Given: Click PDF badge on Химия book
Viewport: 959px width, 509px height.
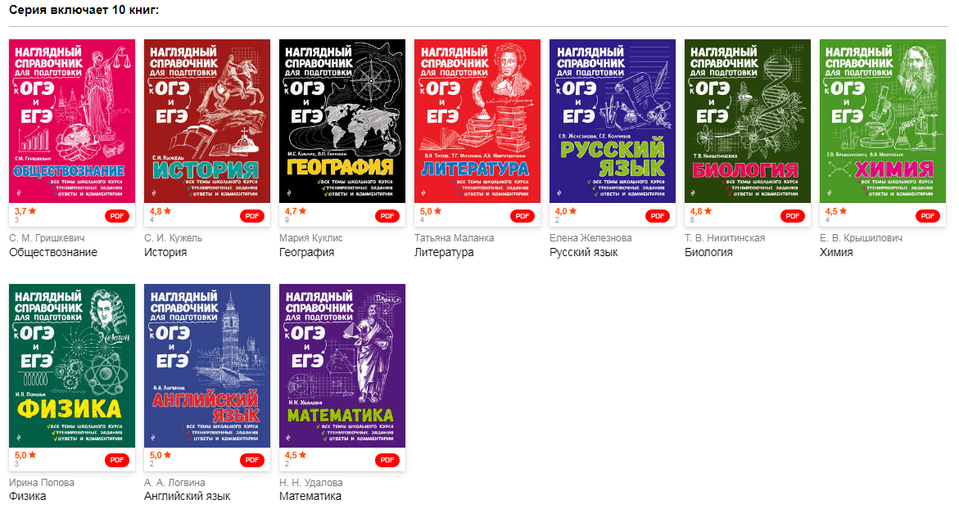Looking at the screenshot, I should tap(928, 216).
